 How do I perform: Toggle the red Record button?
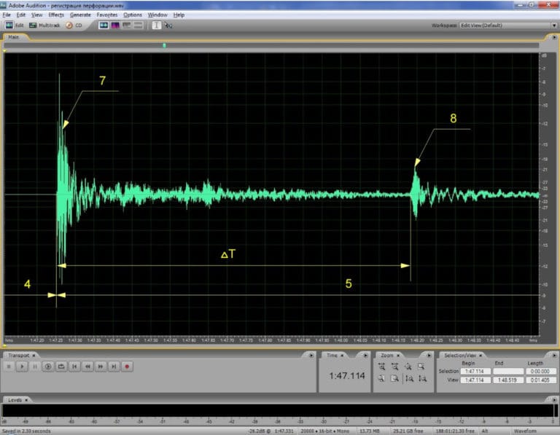tap(127, 367)
